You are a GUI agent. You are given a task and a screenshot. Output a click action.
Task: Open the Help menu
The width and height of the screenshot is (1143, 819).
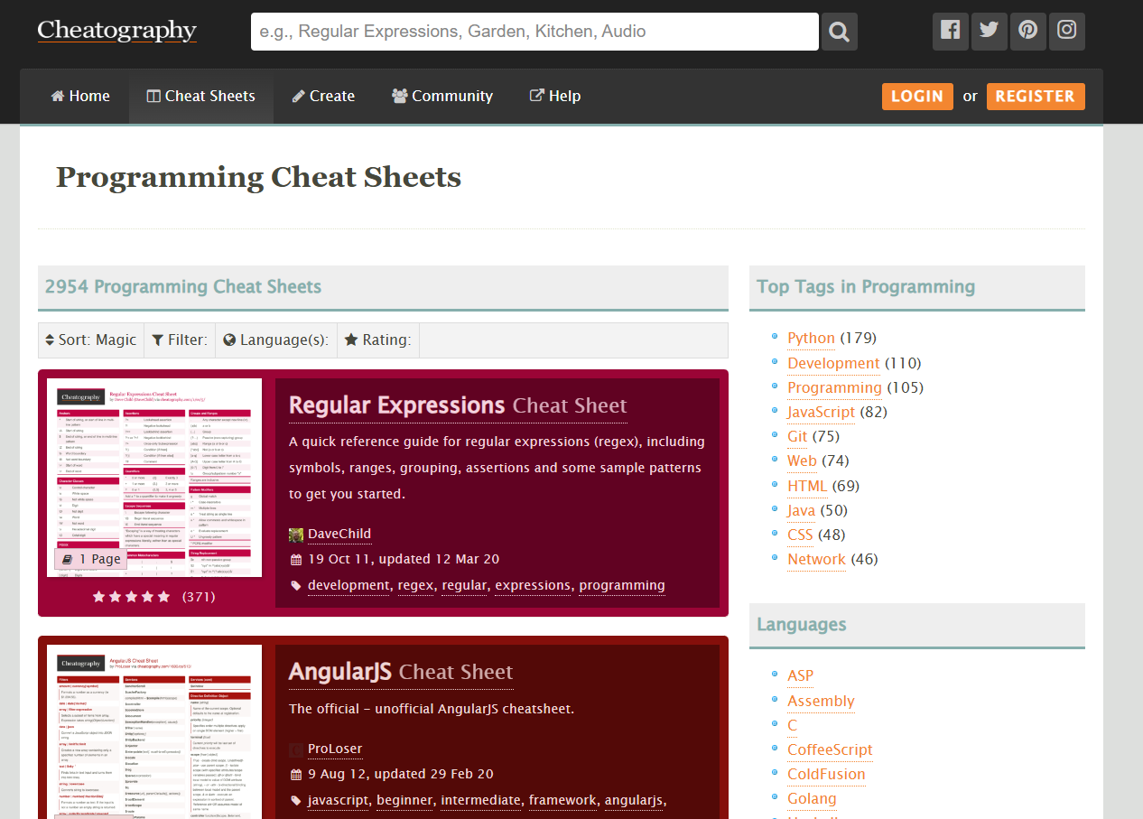[x=555, y=96]
